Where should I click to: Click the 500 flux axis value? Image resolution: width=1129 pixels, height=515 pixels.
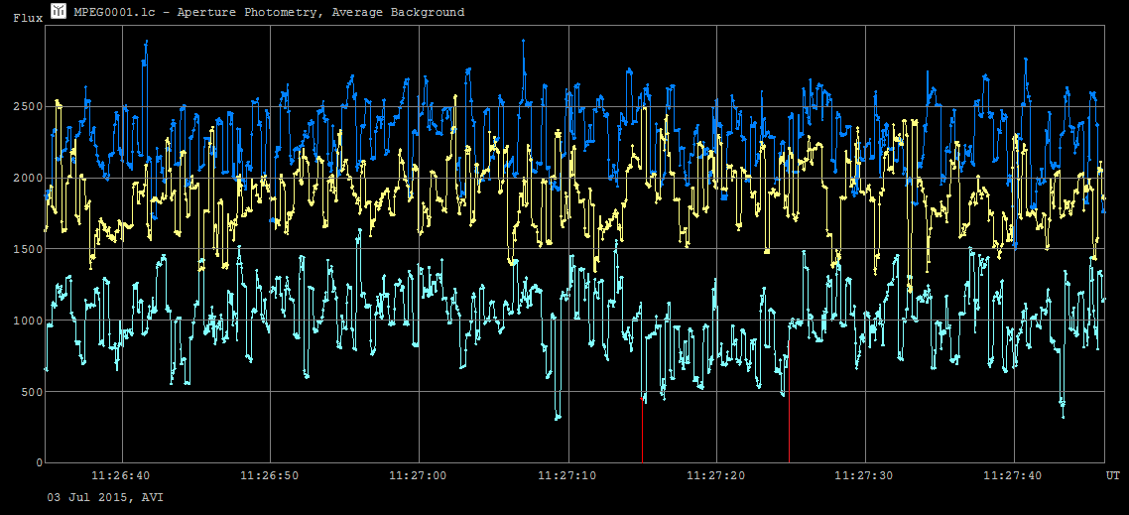pyautogui.click(x=33, y=392)
